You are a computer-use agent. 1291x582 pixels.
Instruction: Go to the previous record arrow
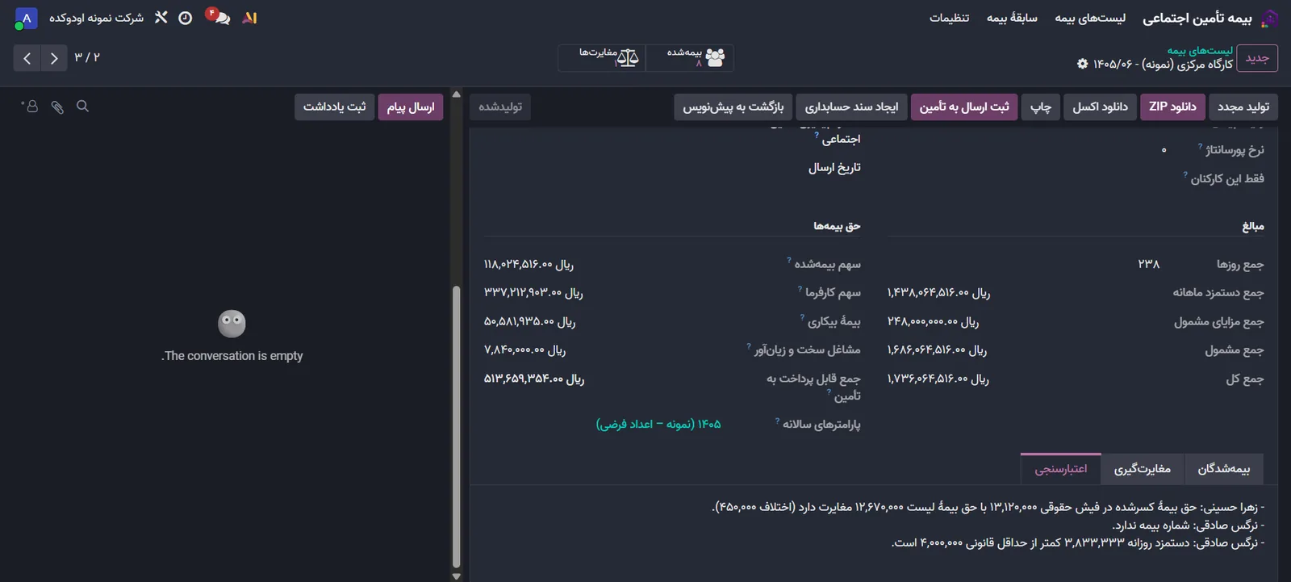27,58
